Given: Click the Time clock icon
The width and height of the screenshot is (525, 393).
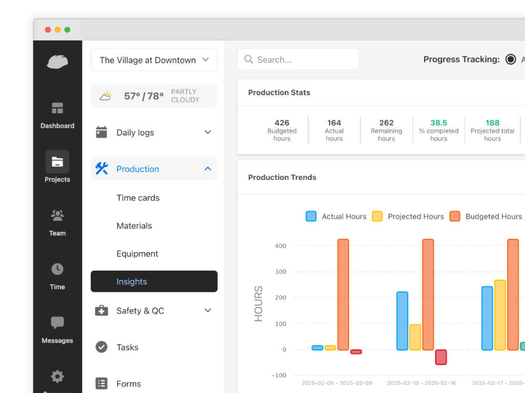Looking at the screenshot, I should (x=57, y=269).
